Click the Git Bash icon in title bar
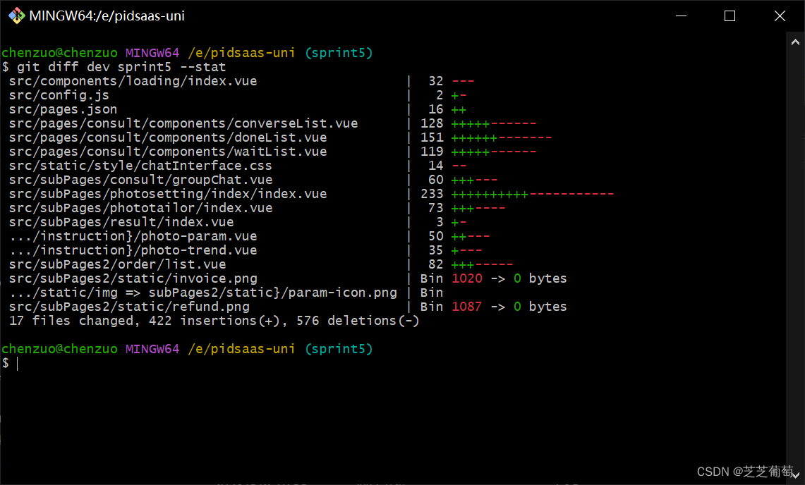Image resolution: width=805 pixels, height=485 pixels. (16, 16)
